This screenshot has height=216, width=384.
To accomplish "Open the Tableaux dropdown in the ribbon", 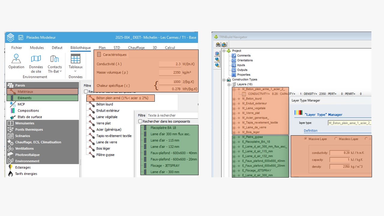I will (75, 71).
